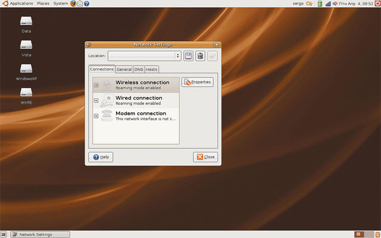
Task: Click the panel clock date
Action: click(x=356, y=4)
